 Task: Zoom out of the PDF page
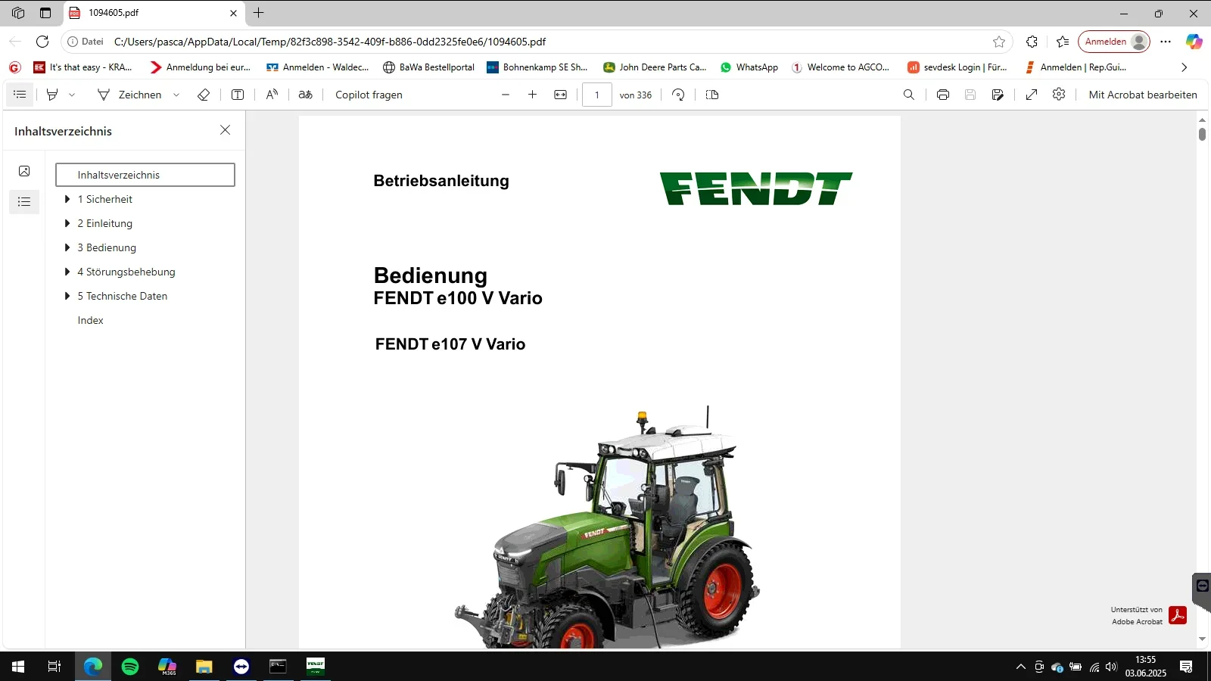point(506,95)
